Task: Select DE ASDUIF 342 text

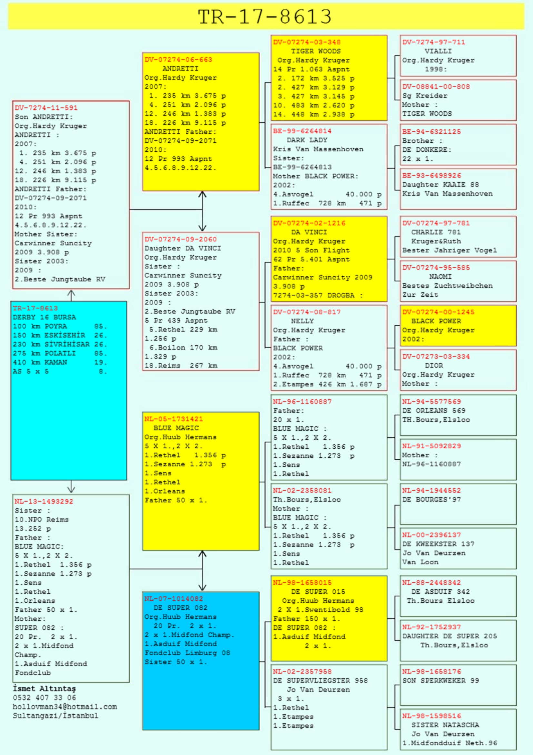Action: (x=440, y=592)
